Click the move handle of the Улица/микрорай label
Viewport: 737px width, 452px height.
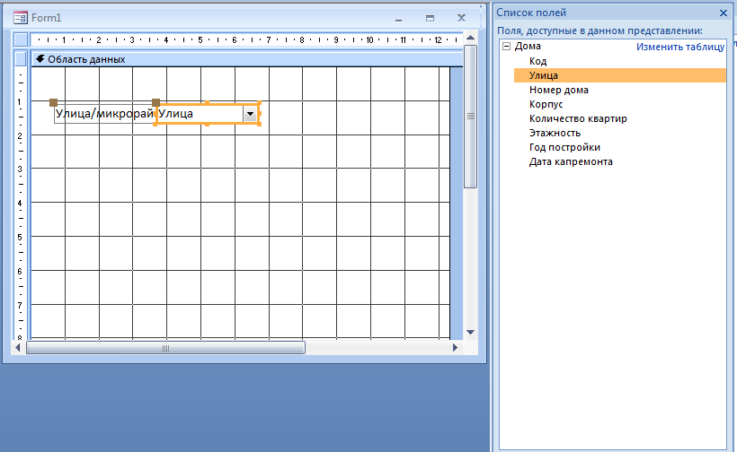click(x=53, y=102)
